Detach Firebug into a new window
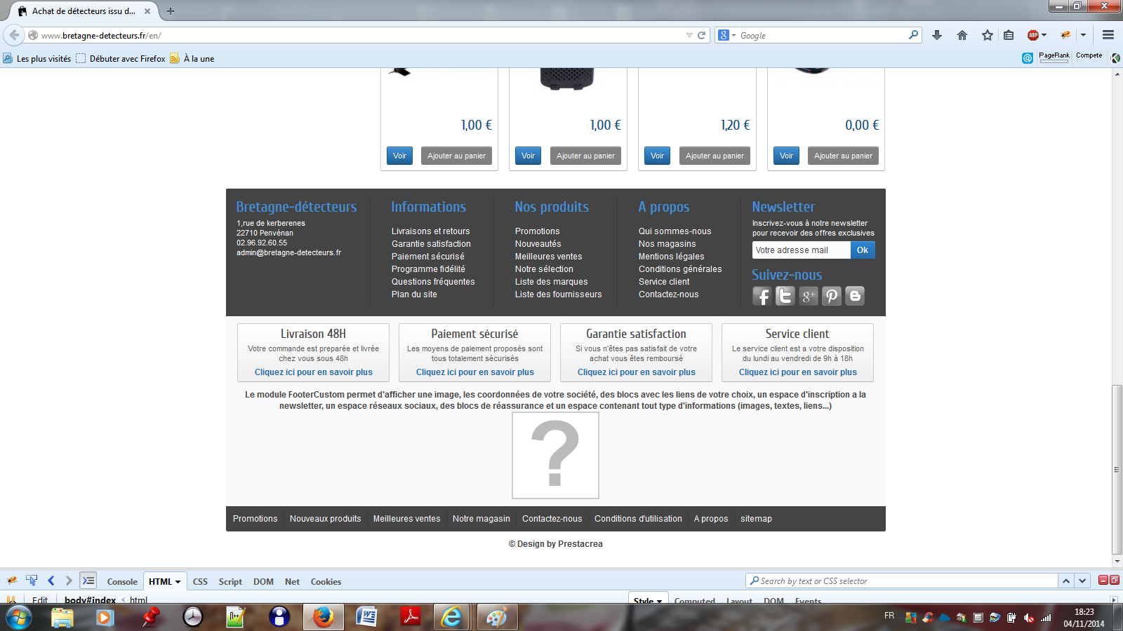The image size is (1123, 631). point(1114,580)
